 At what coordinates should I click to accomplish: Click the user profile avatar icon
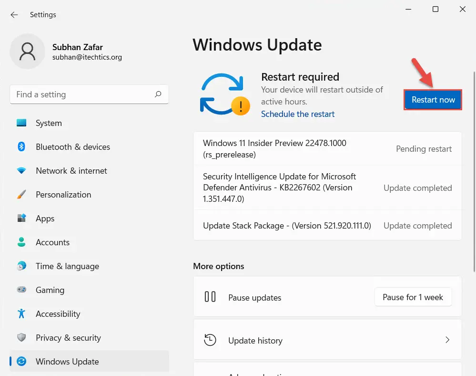coord(27,52)
